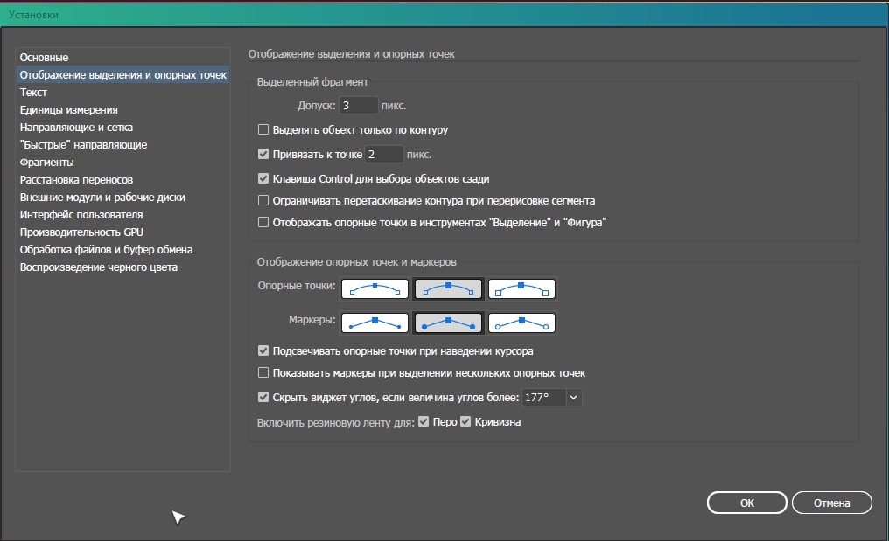Open the 177° corner angle dropdown
Image resolution: width=889 pixels, height=541 pixels.
click(574, 398)
